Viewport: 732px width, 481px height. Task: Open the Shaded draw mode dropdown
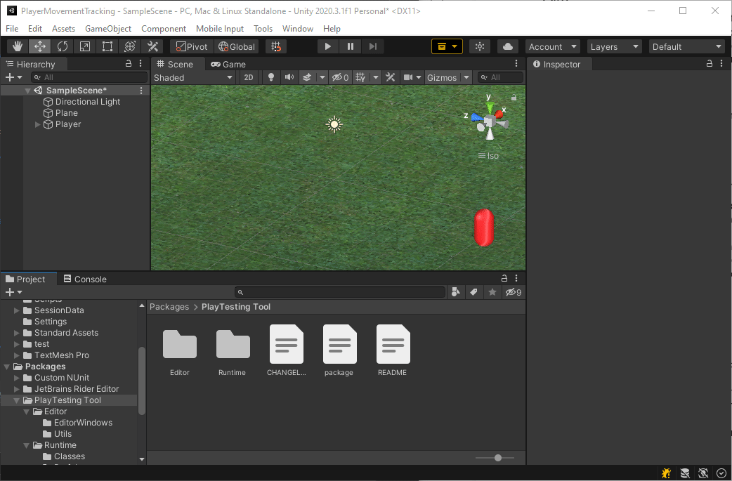click(193, 77)
